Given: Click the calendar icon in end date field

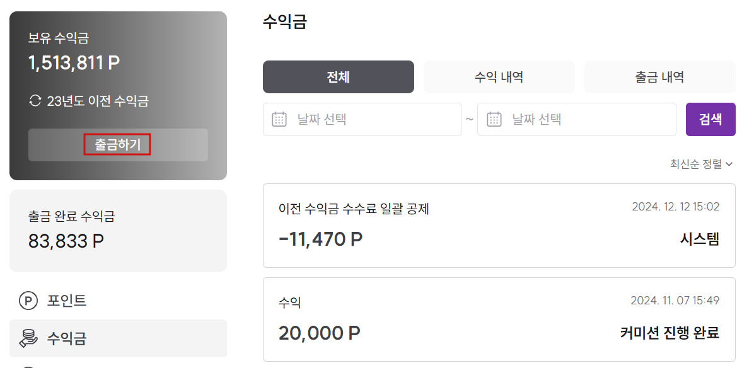Looking at the screenshot, I should coord(494,119).
